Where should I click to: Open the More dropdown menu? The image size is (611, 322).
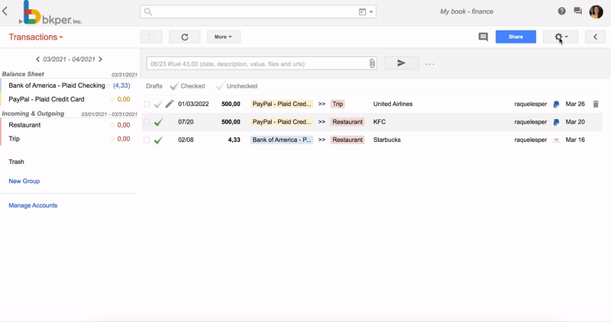tap(223, 37)
